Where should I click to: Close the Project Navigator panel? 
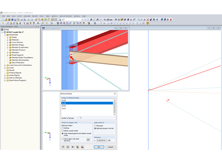point(39,27)
